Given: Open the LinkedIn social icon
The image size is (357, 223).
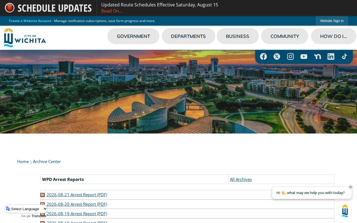Looking at the screenshot, I should [x=331, y=57].
